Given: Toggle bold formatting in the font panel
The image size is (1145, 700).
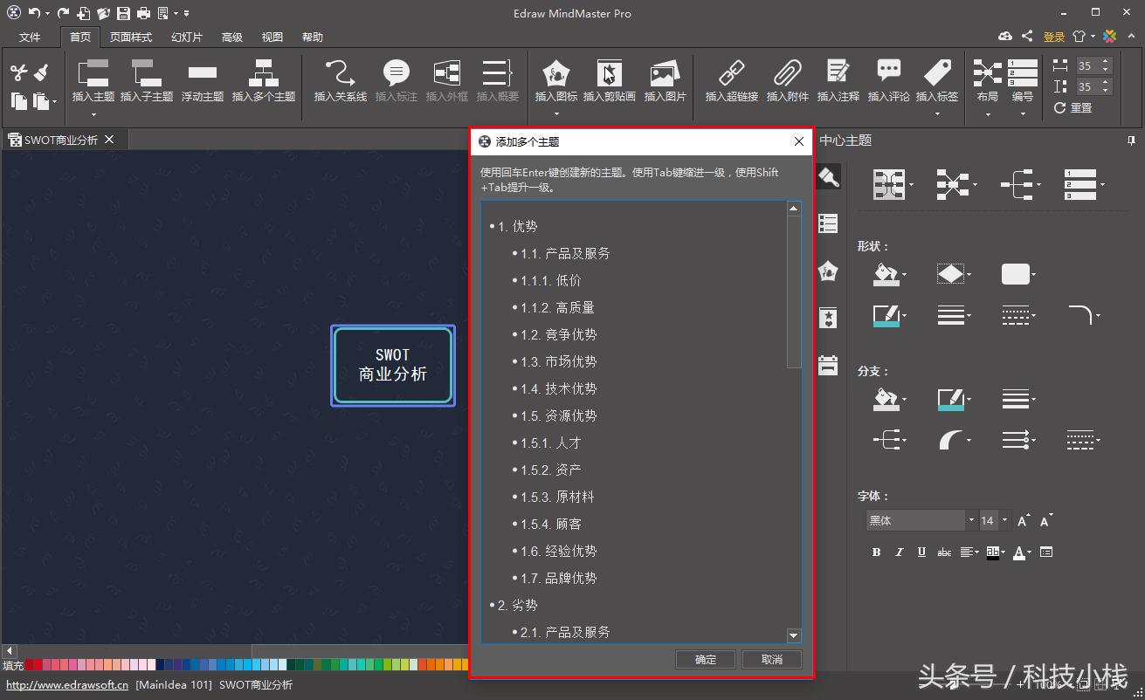Looking at the screenshot, I should click(x=876, y=552).
